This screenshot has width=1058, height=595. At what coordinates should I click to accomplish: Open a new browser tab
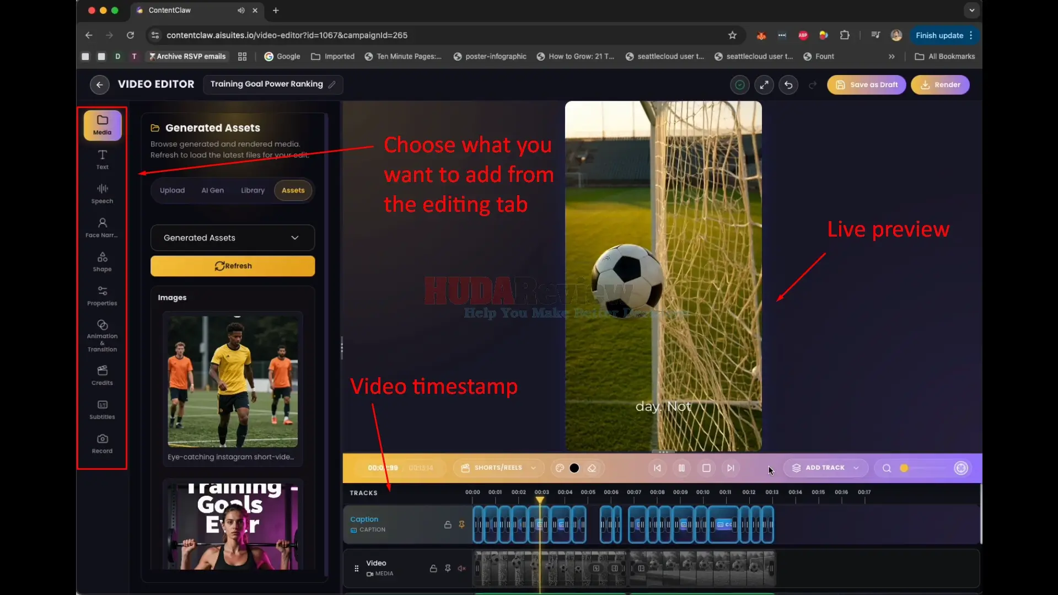click(x=276, y=10)
